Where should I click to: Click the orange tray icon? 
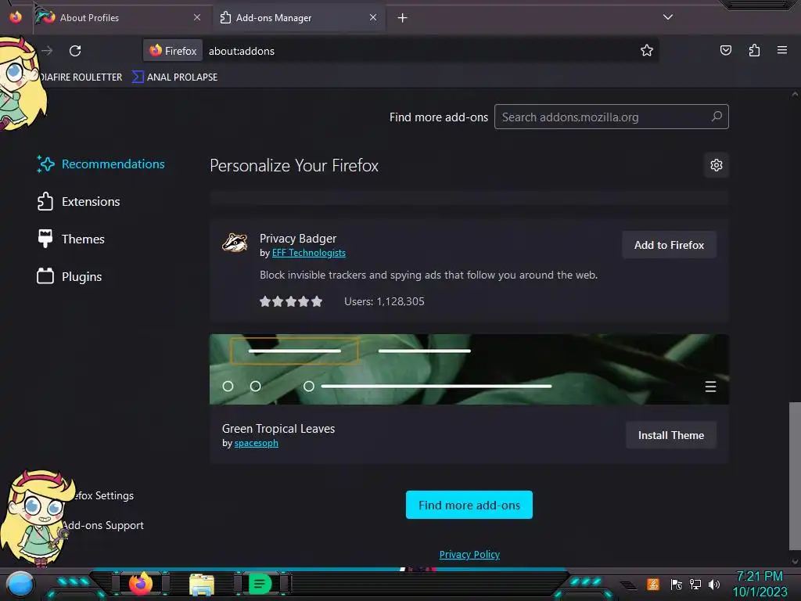coord(653,584)
